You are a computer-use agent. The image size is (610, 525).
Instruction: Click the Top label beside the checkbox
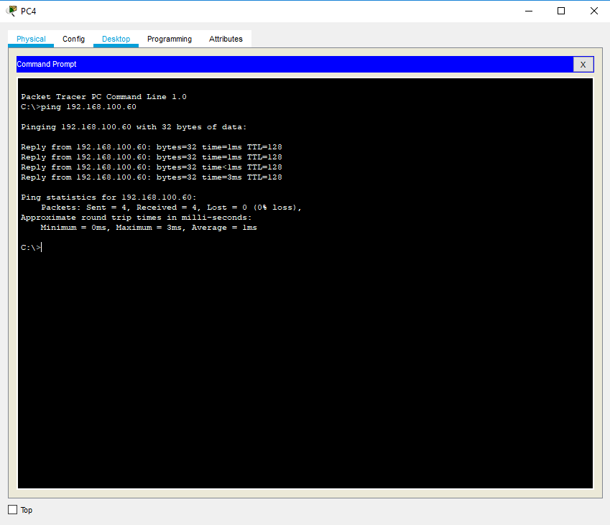[27, 511]
